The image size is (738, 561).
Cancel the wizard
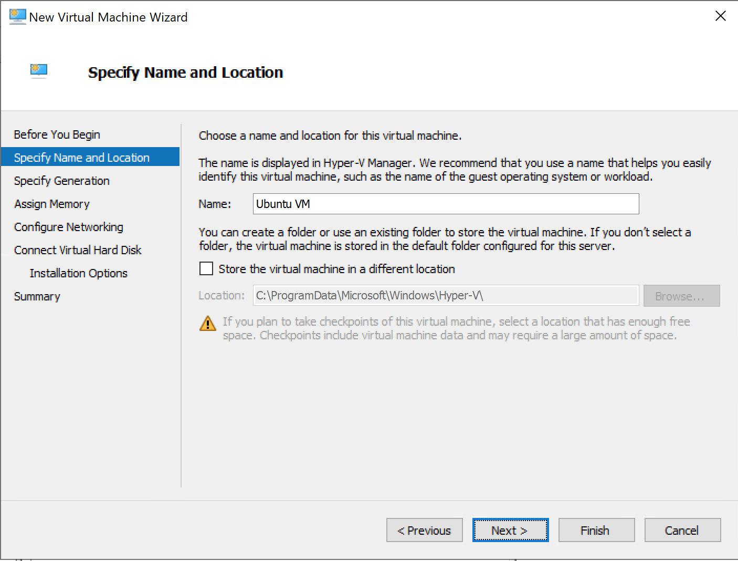(682, 531)
